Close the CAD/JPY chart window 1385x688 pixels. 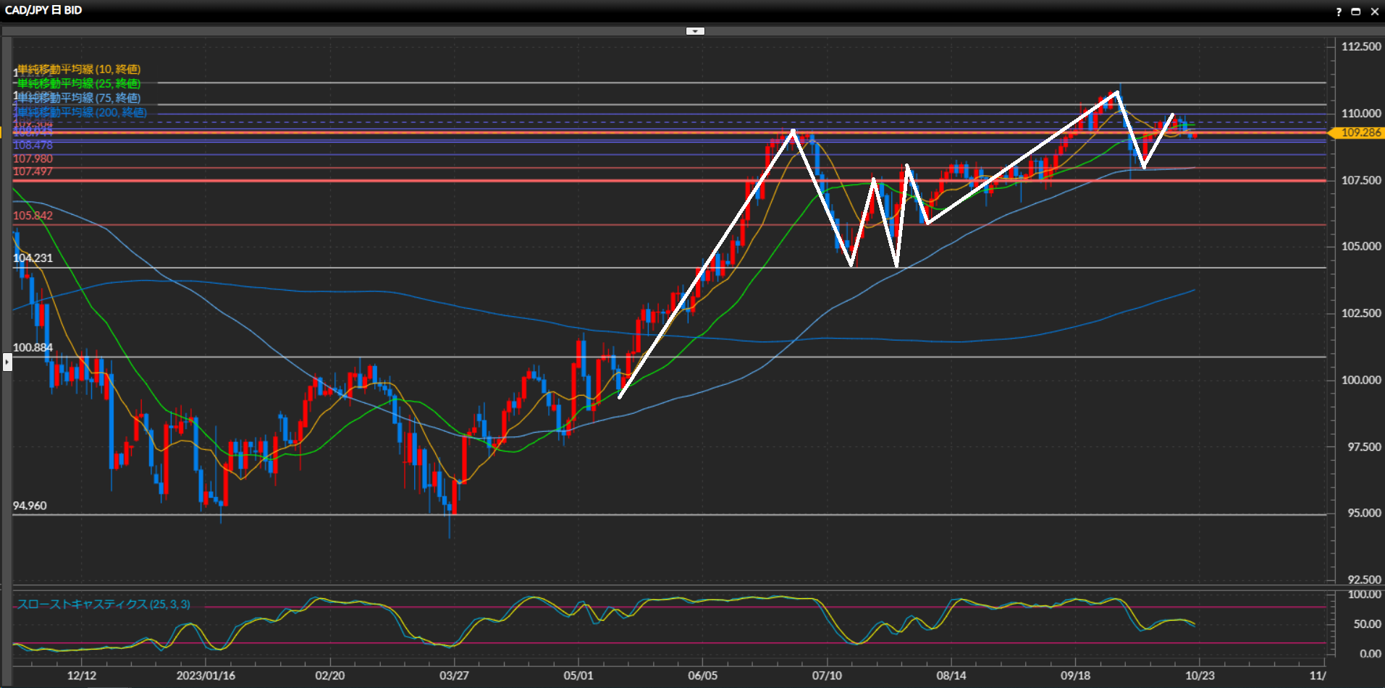point(1374,12)
